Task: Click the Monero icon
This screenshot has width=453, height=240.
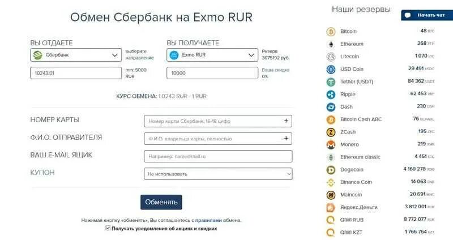Action: (331, 145)
